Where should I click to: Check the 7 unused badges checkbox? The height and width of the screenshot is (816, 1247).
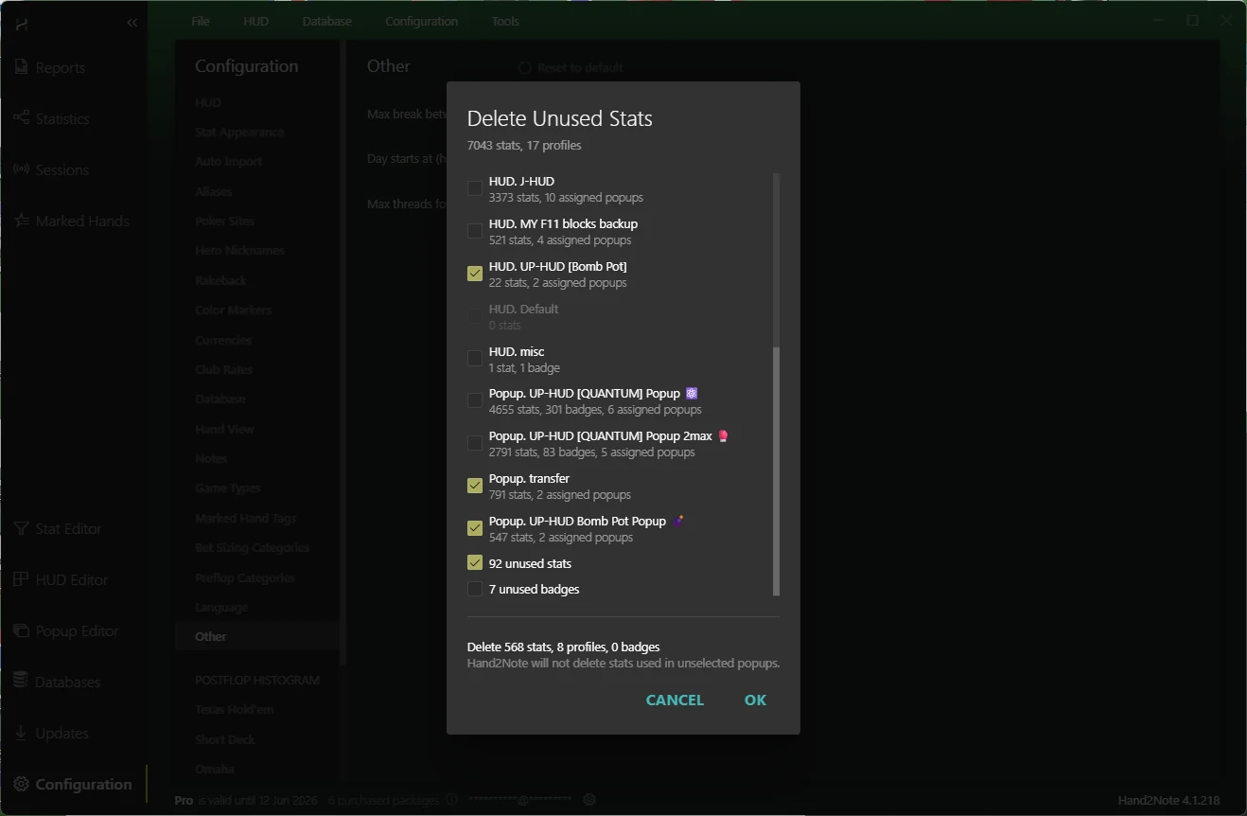475,589
